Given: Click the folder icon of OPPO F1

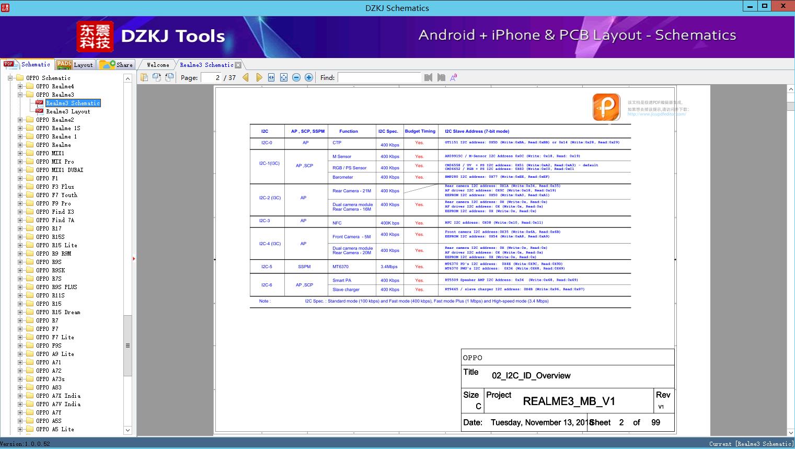Looking at the screenshot, I should click(x=30, y=178).
